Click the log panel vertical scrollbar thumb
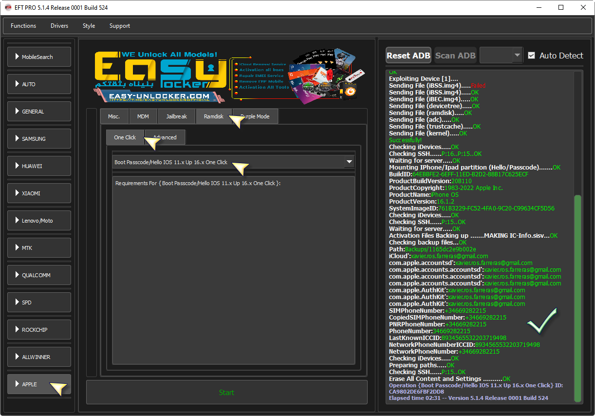The height and width of the screenshot is (416, 595). coord(578,298)
